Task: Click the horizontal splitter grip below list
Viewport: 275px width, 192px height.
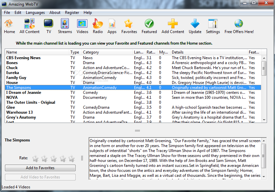Action: tap(137, 131)
